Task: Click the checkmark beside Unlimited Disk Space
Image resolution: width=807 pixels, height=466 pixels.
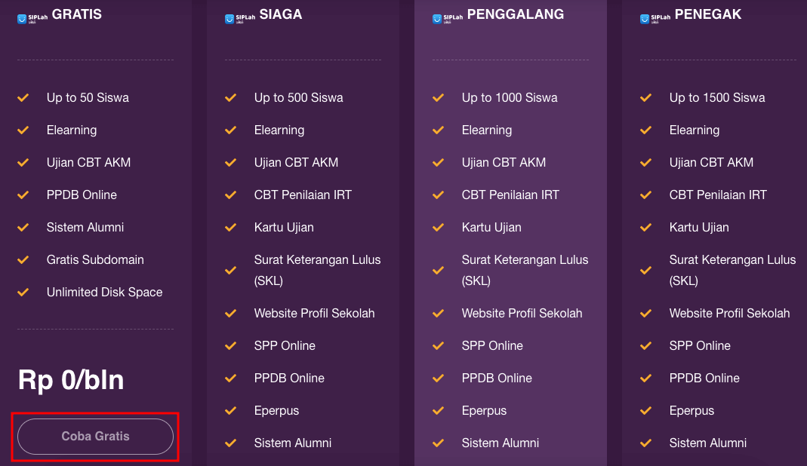Action: point(23,292)
